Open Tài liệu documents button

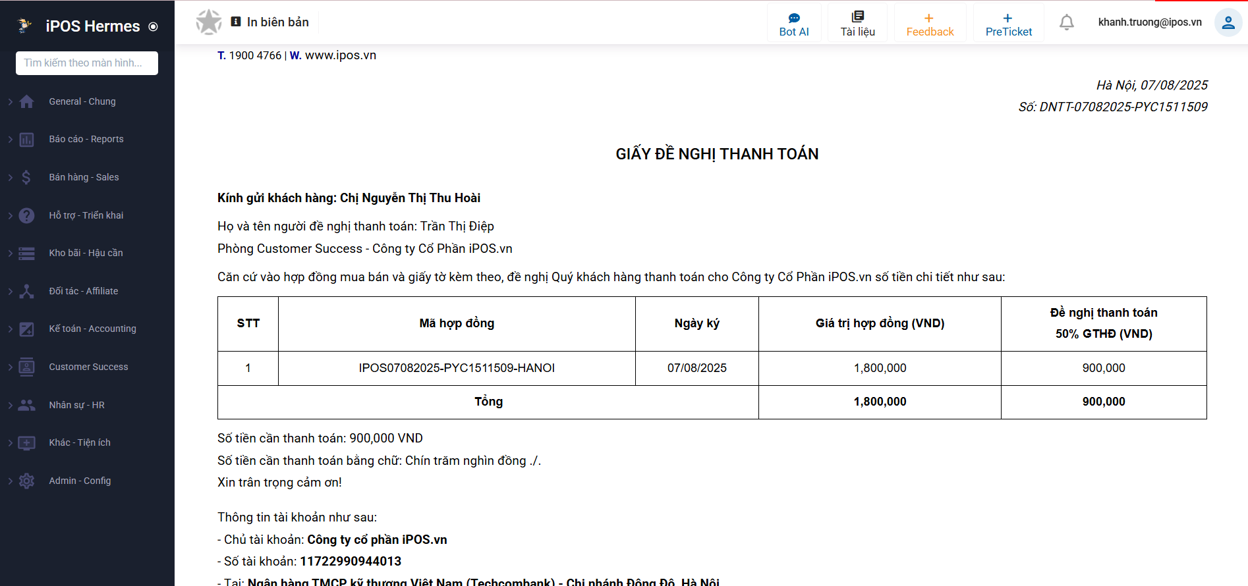(x=857, y=24)
